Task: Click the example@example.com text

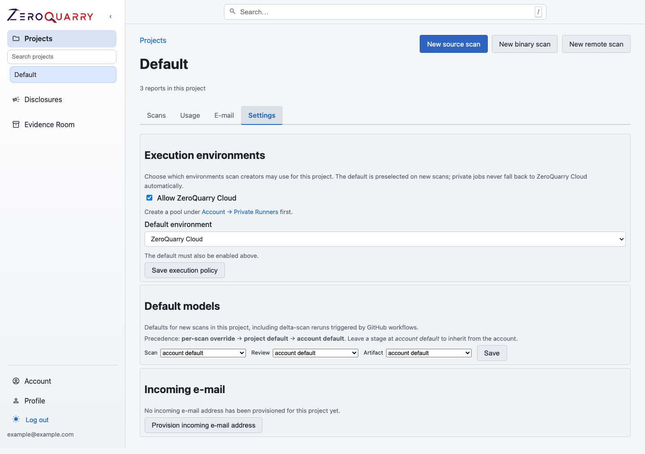Action: tap(40, 434)
